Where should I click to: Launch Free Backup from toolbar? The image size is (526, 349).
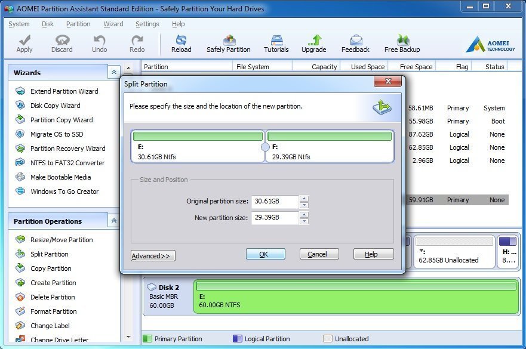[402, 44]
